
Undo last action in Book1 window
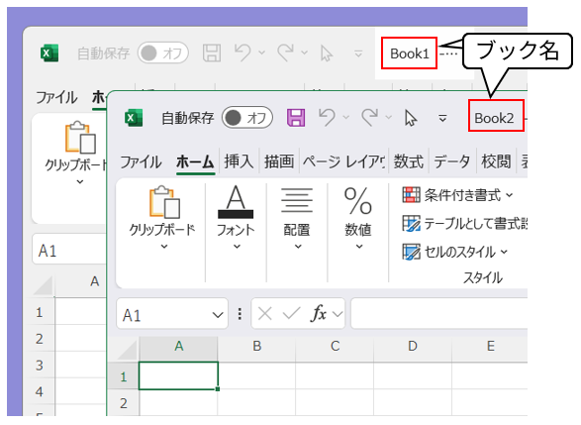click(x=242, y=53)
